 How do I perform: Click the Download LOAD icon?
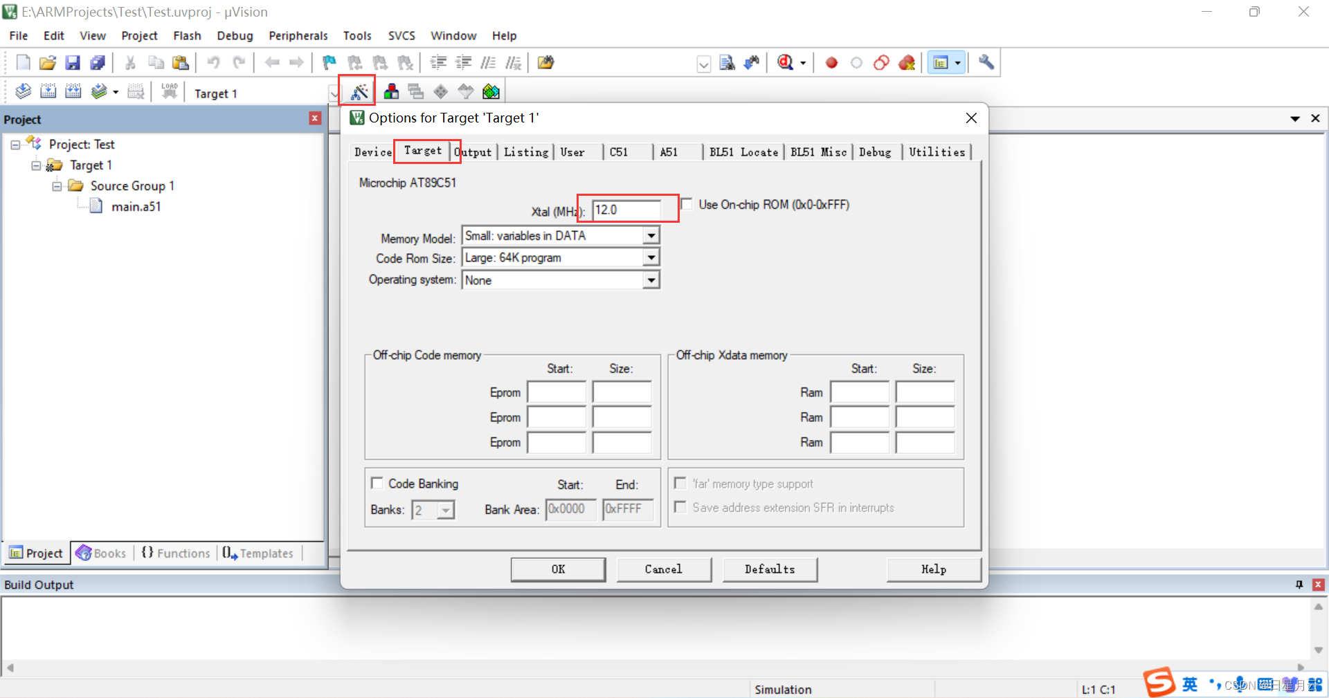point(170,91)
